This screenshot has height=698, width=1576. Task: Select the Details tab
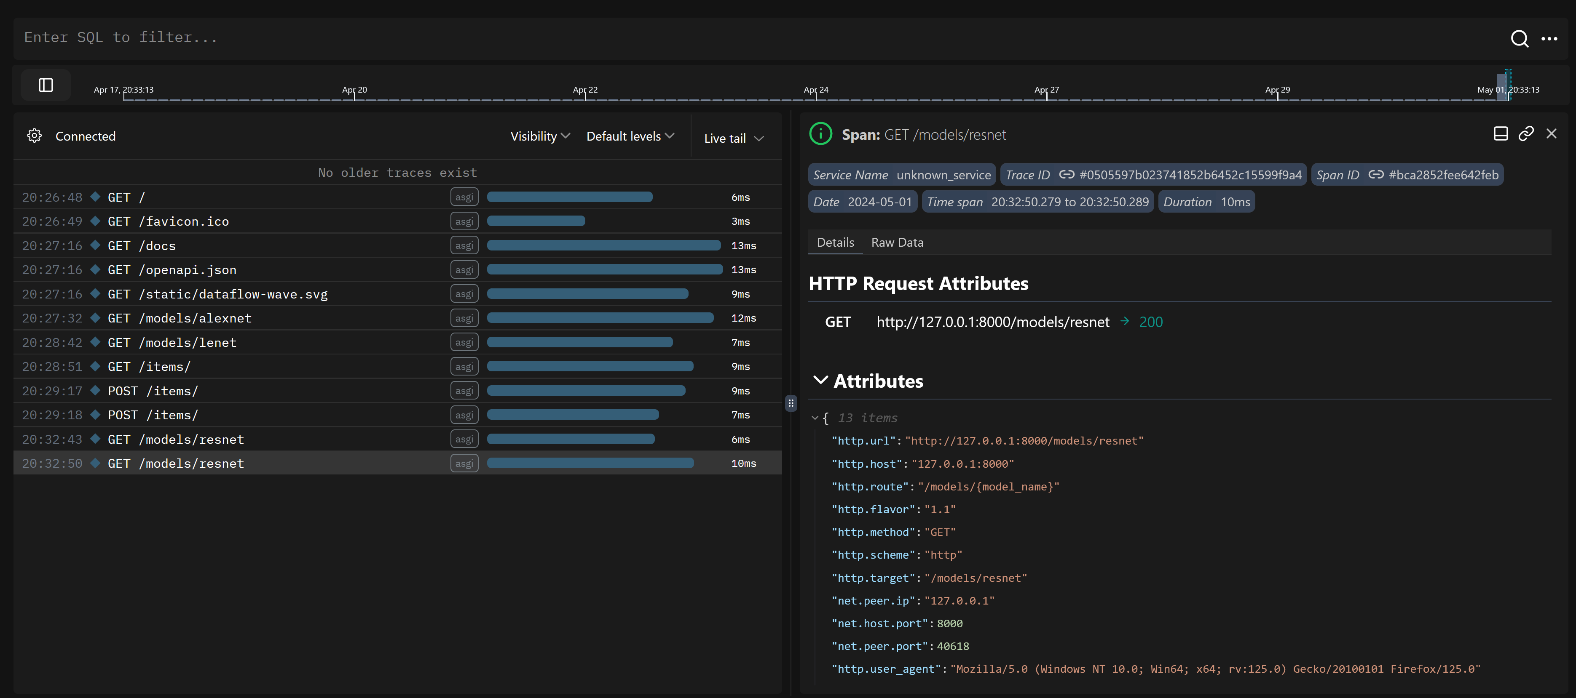pos(835,242)
